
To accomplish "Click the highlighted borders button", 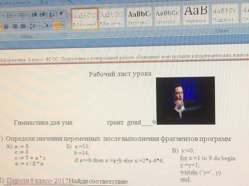I will click(x=57, y=25).
